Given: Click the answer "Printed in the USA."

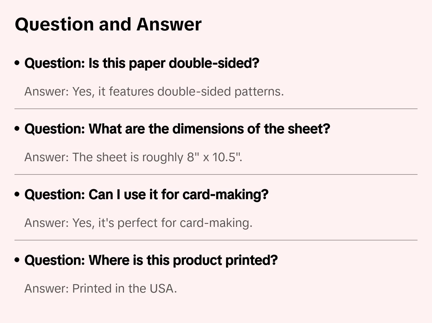Looking at the screenshot, I should 100,289.
